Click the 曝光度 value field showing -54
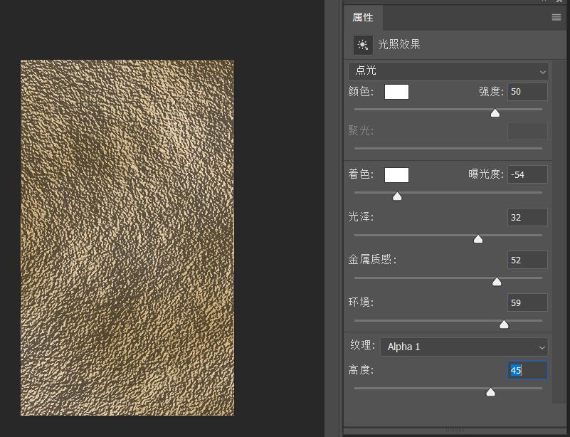The image size is (570, 437). coord(527,174)
